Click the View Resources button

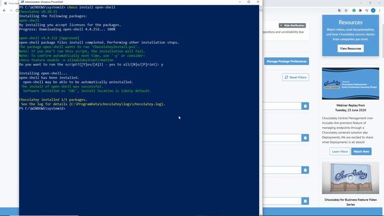(350, 49)
